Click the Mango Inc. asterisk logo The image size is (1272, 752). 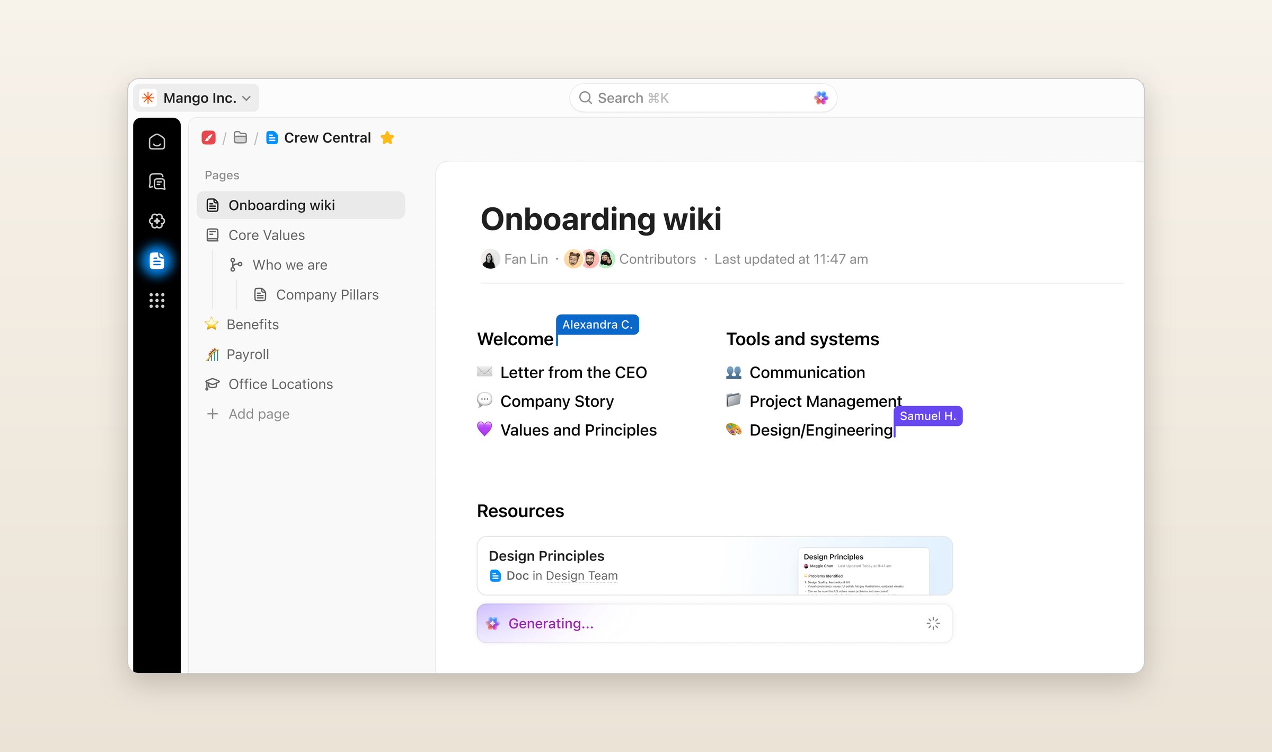pos(148,98)
